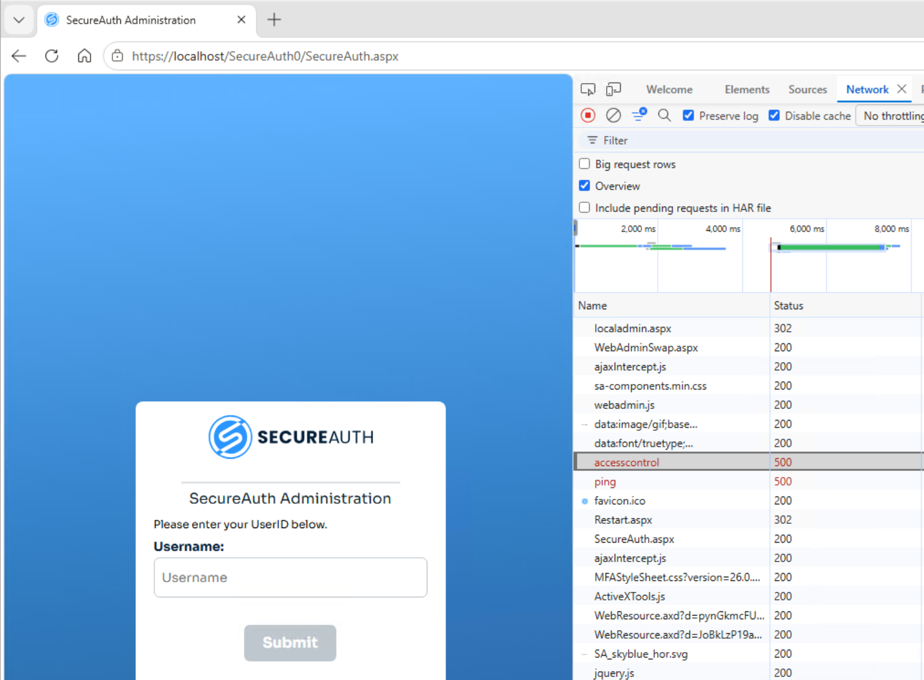Click the red marker in the overview timeline
This screenshot has height=680, width=924.
(x=771, y=264)
